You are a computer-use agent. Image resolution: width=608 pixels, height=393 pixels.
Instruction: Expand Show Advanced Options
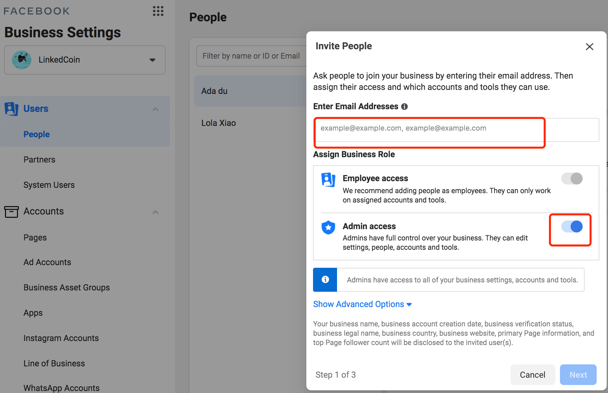click(x=362, y=304)
